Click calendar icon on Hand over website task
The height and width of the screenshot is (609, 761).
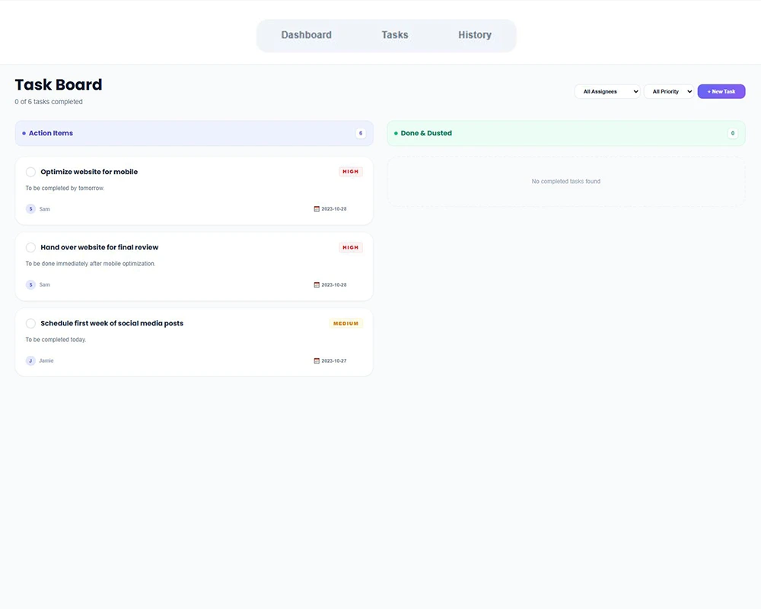(x=317, y=285)
